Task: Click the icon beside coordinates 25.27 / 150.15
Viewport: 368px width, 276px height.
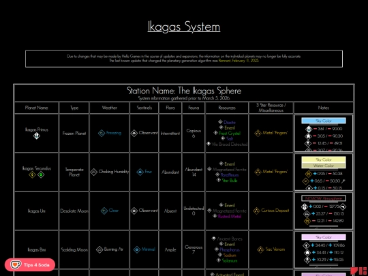Action: 307,214
